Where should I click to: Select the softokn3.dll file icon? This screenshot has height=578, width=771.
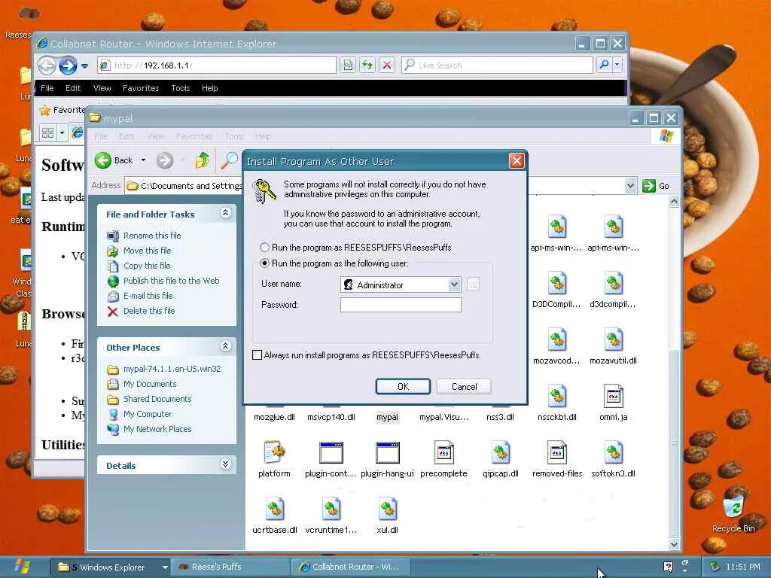(613, 452)
